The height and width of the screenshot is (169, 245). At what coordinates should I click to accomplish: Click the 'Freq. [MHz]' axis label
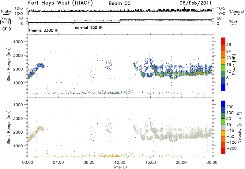pos(6,20)
